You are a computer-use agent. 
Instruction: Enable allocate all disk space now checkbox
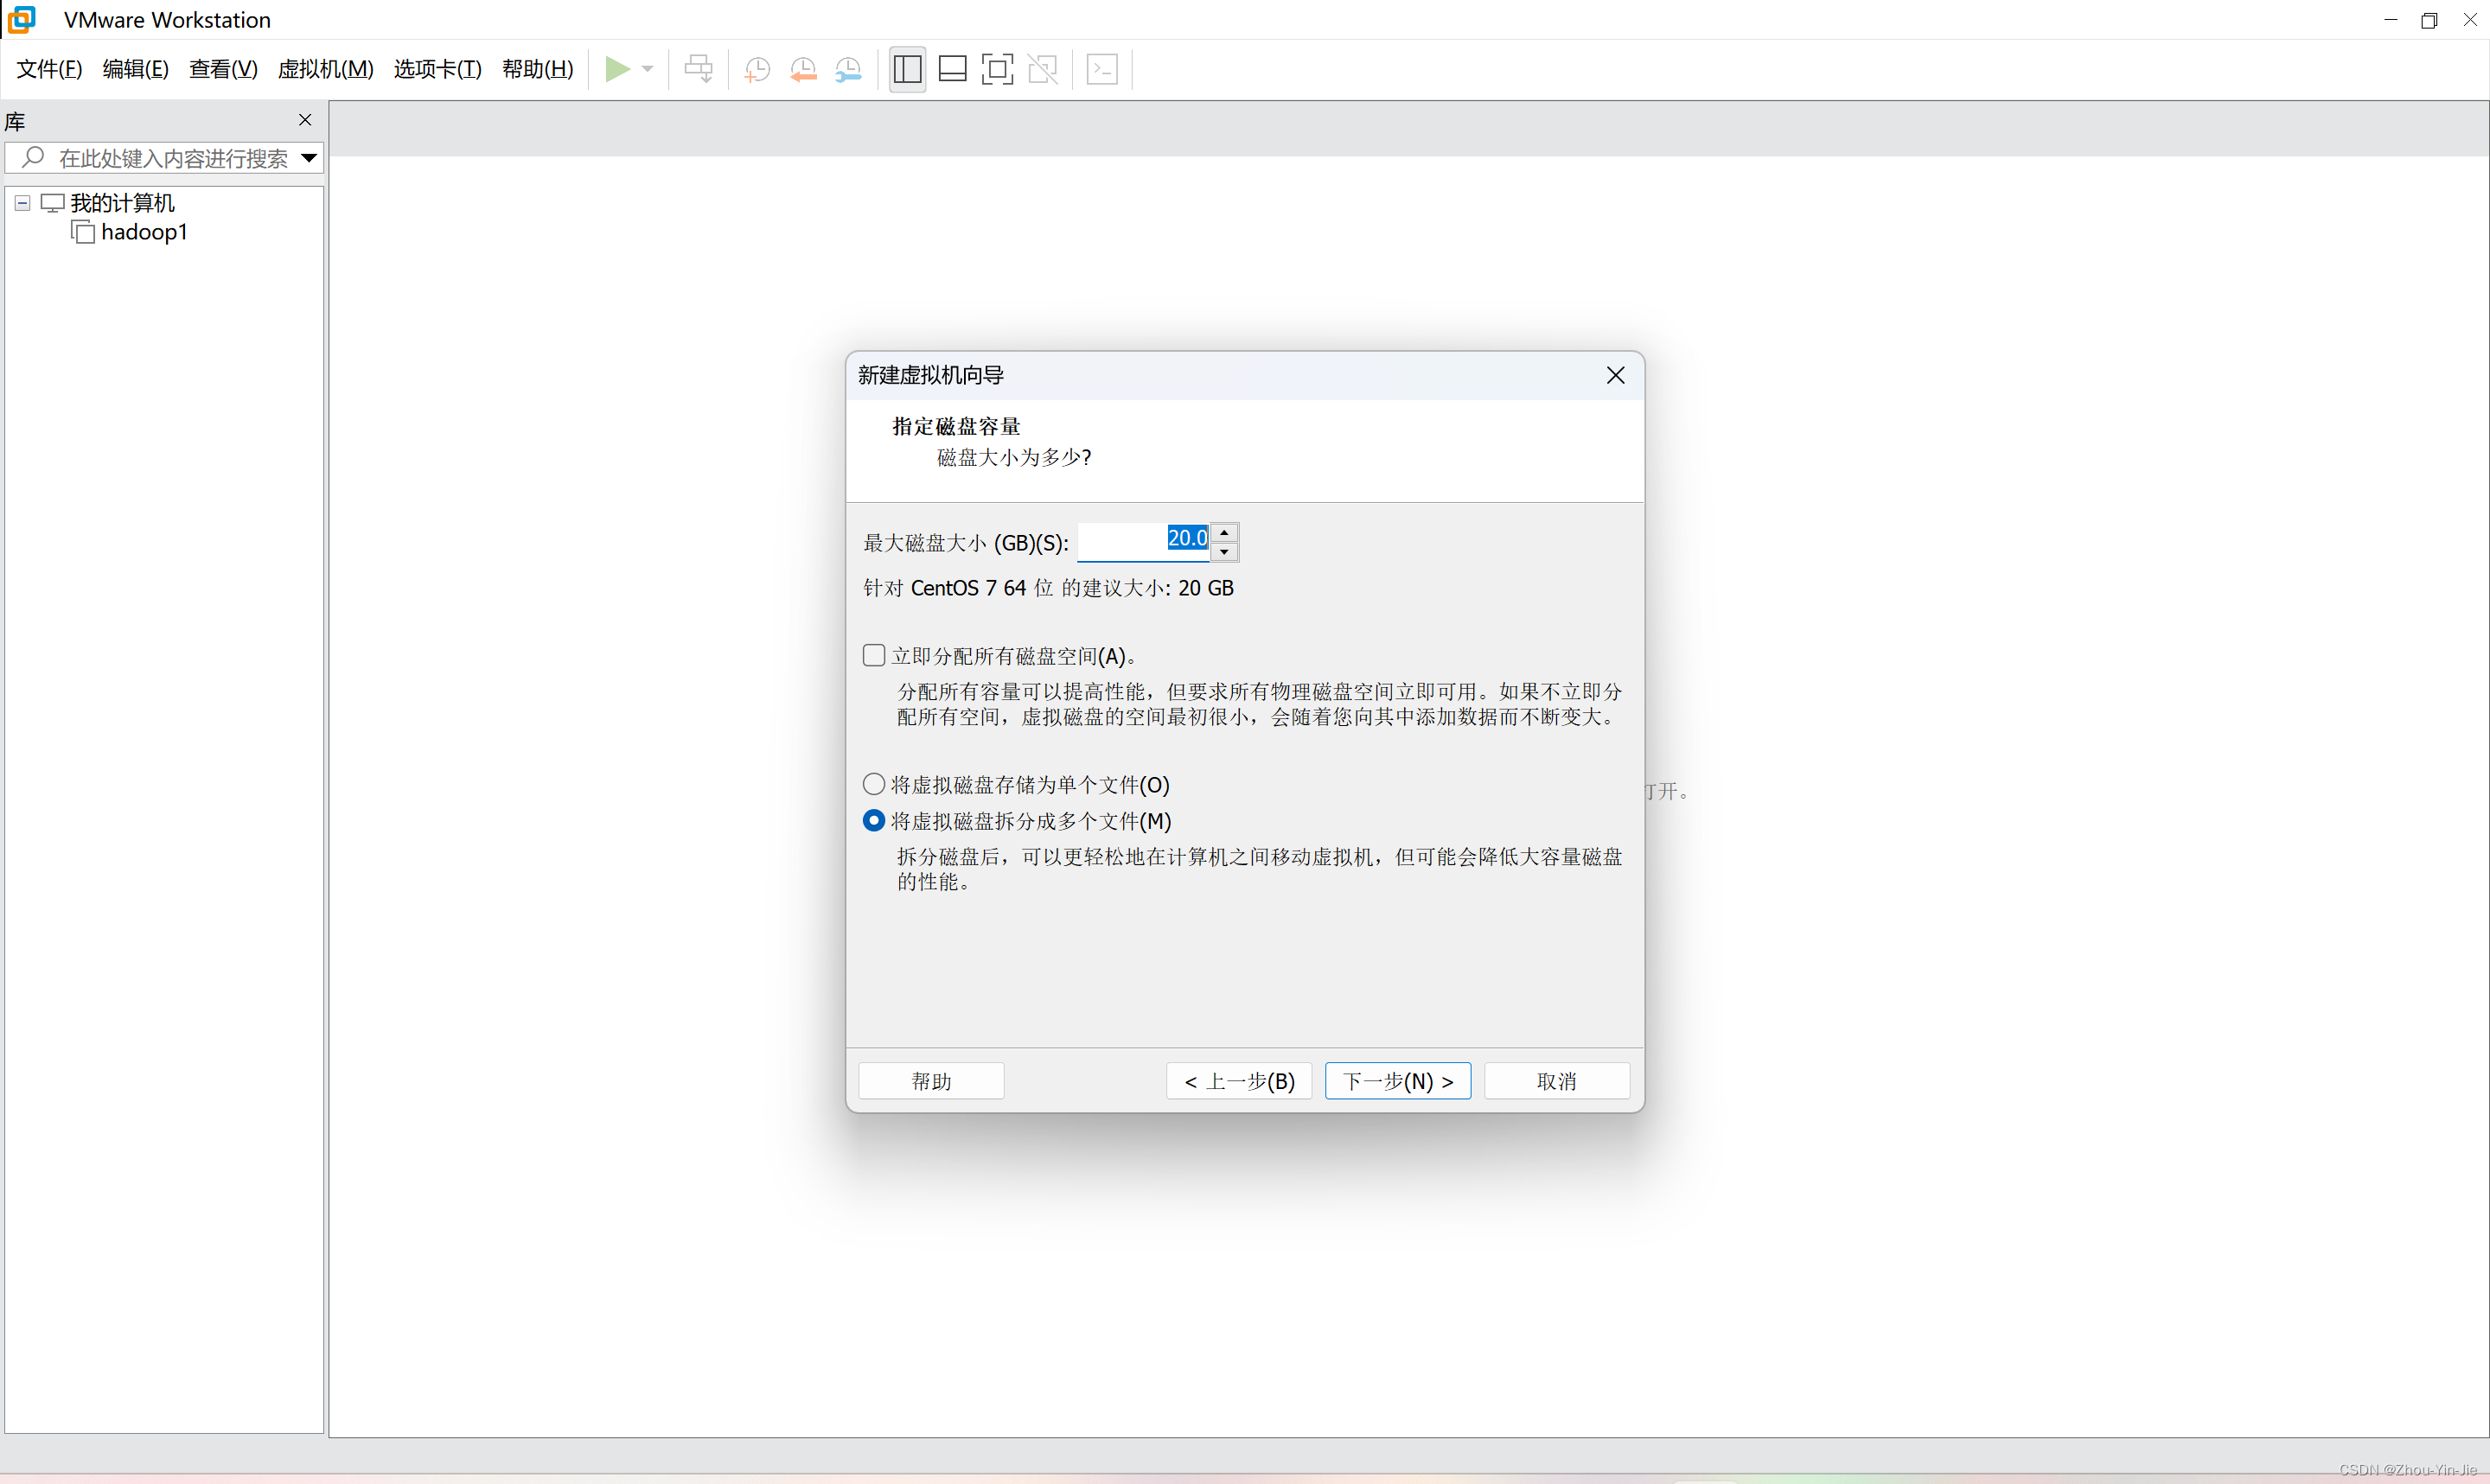coord(874,655)
